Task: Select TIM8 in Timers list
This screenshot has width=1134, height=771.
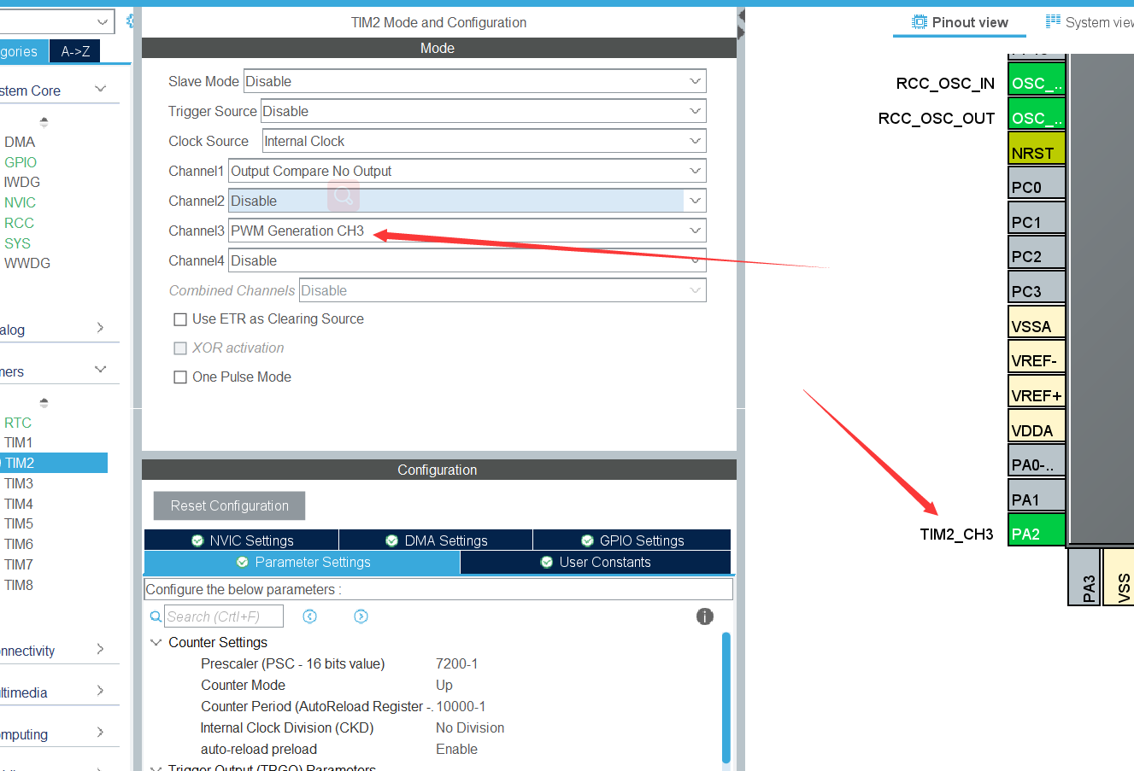Action: pos(19,585)
